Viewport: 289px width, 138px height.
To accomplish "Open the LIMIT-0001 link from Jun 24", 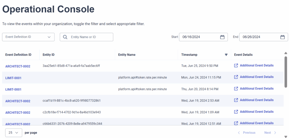I will (x=13, y=78).
